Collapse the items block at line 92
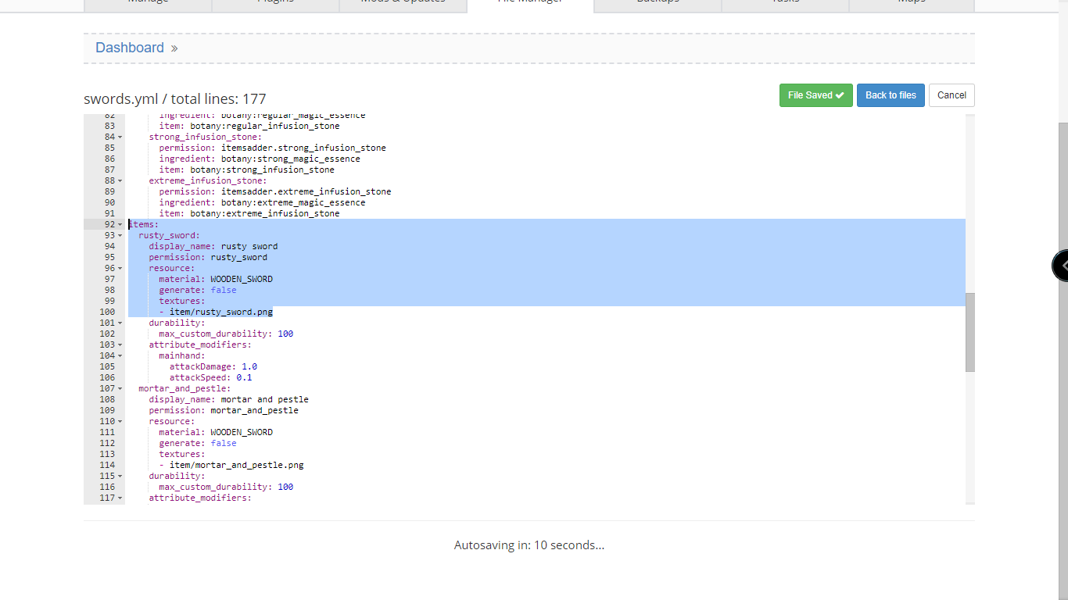This screenshot has width=1068, height=600. point(120,224)
